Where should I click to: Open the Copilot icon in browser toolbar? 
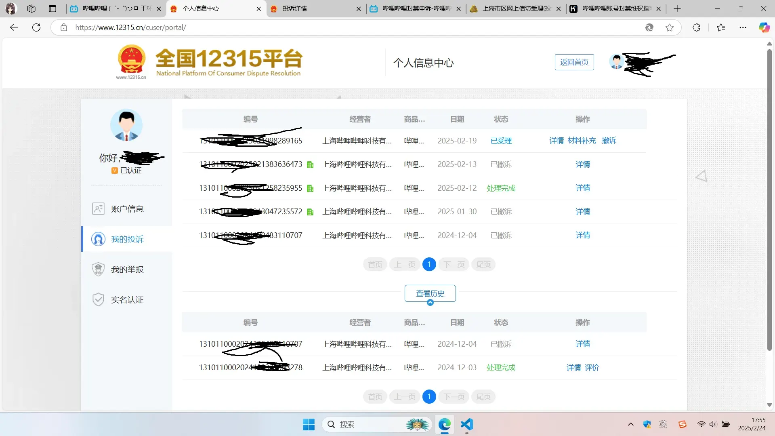pos(764,27)
